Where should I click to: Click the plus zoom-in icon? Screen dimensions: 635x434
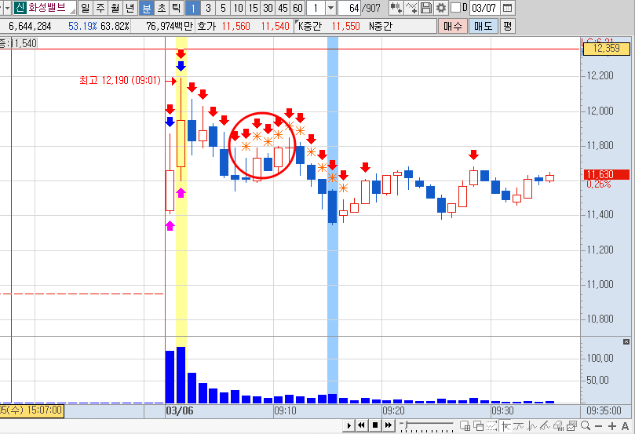612,426
